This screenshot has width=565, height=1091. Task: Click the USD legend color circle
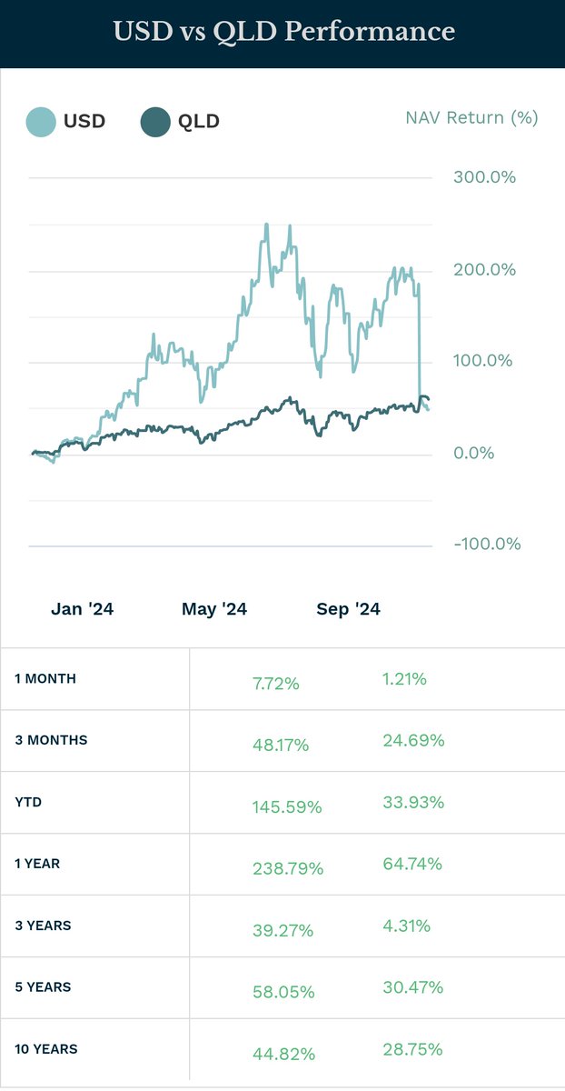click(x=40, y=121)
